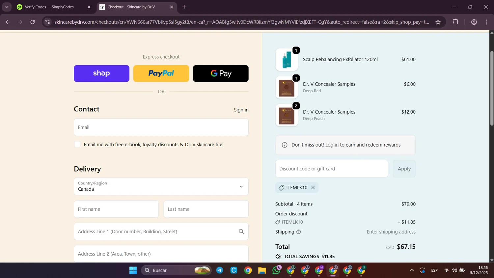Focus the Discount code or gift card field
494x278 pixels.
pos(332,169)
